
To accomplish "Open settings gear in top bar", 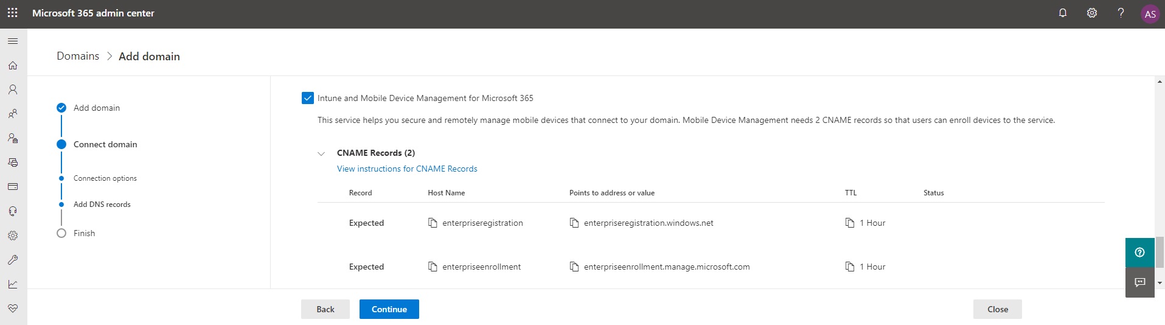I will [1092, 13].
